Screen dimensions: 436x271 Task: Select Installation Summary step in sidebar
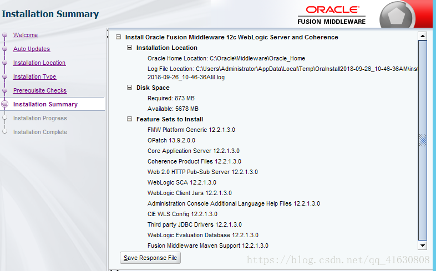click(45, 104)
